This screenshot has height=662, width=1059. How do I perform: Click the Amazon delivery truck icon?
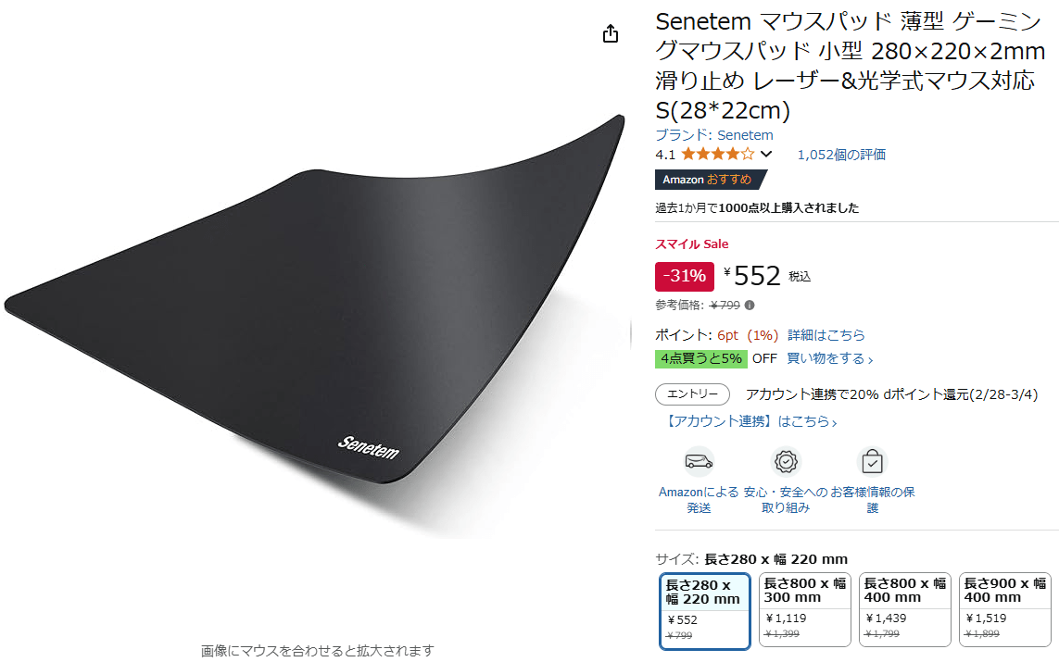(699, 462)
